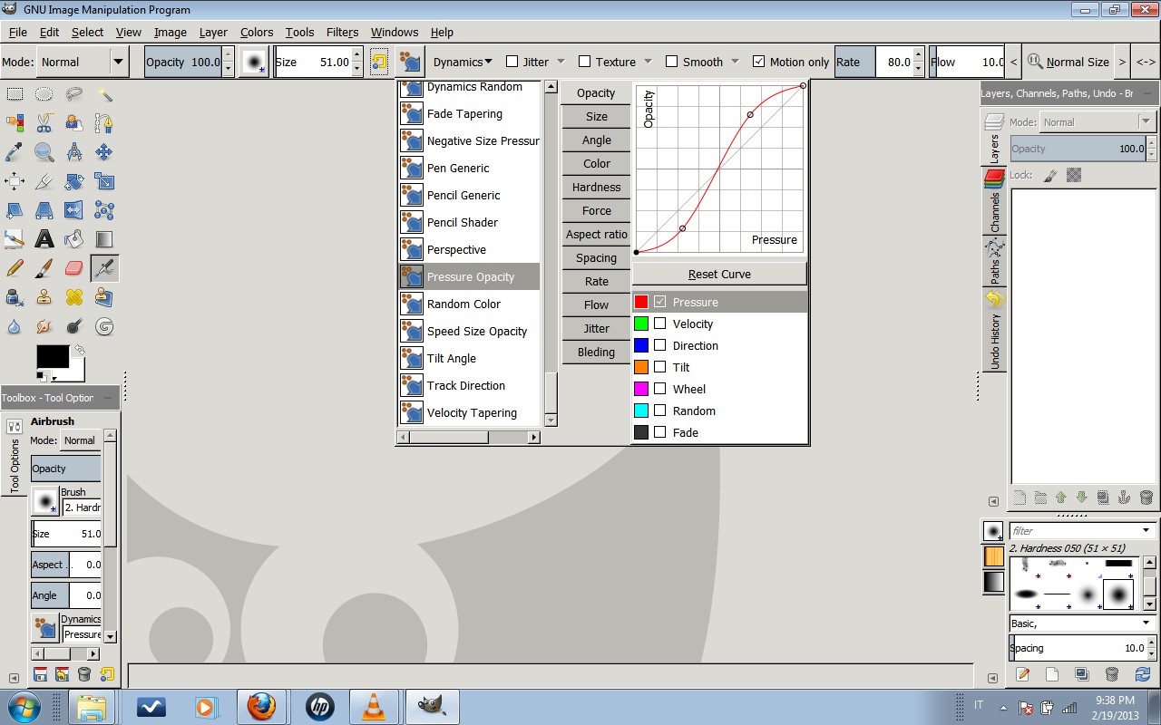The width and height of the screenshot is (1161, 725).
Task: Select the Move tool
Action: (104, 152)
